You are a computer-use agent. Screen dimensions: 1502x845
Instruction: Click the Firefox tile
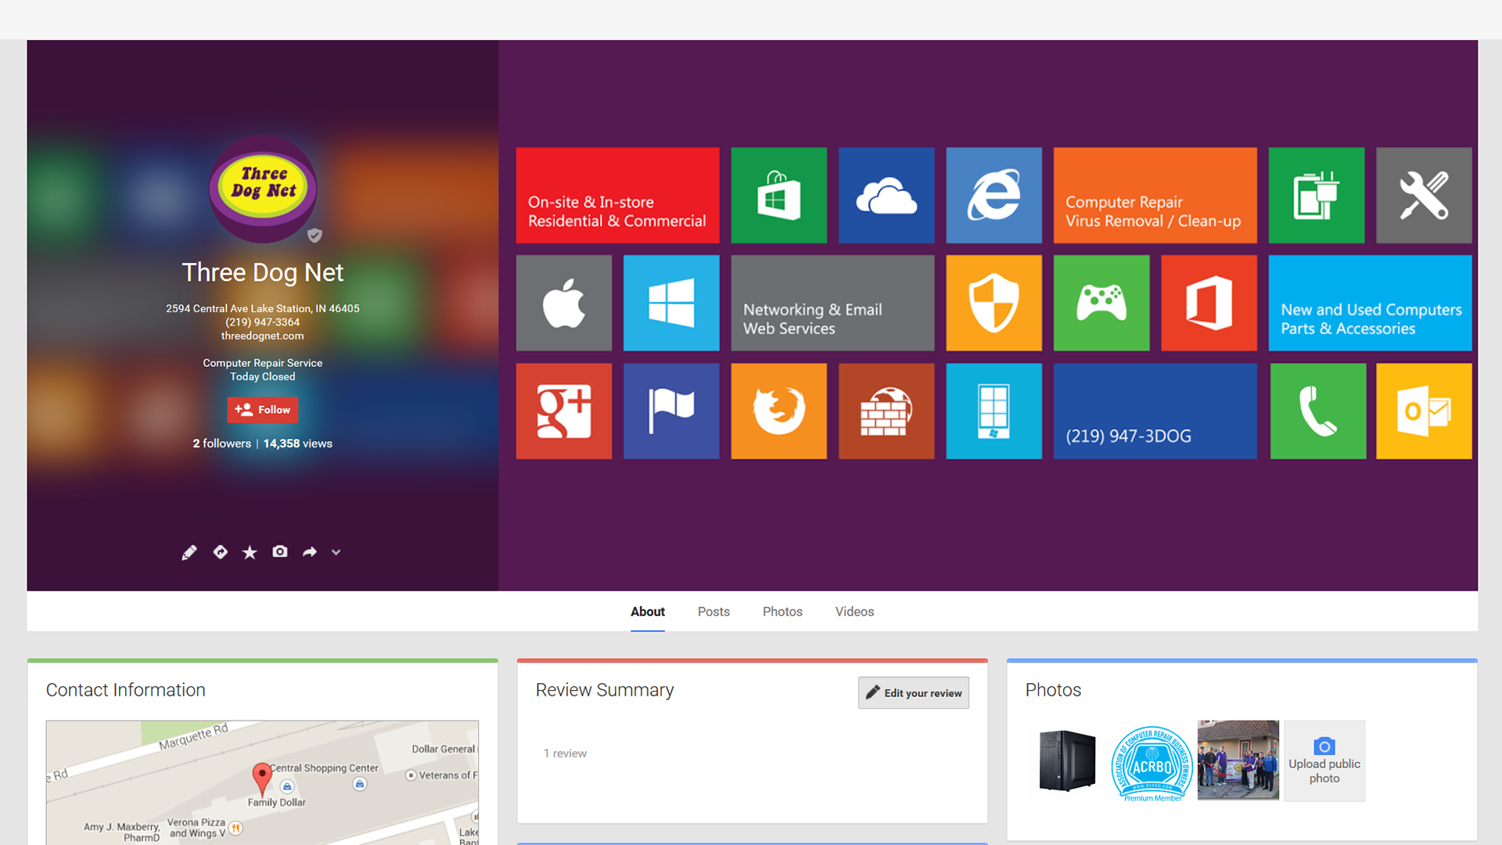(x=779, y=411)
